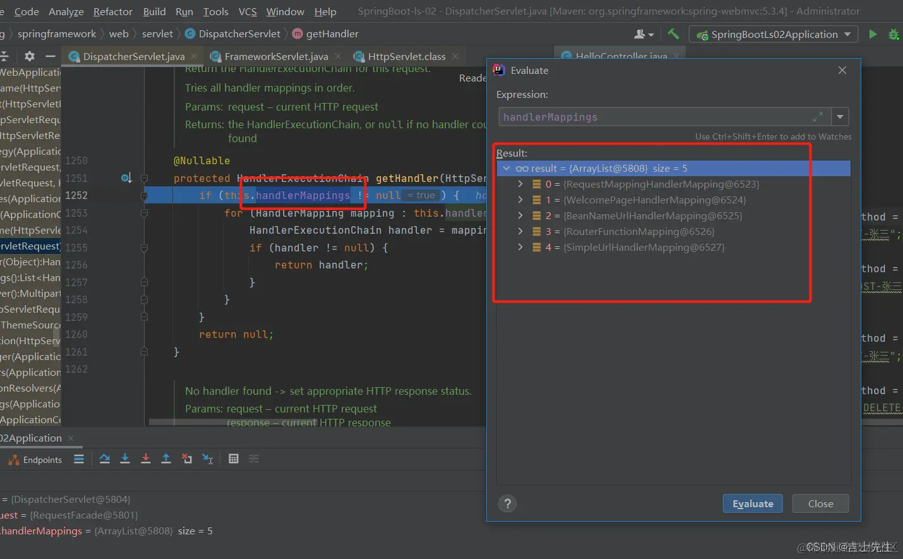Click the Close button in Evaluate dialog
The image size is (903, 559).
click(x=820, y=503)
